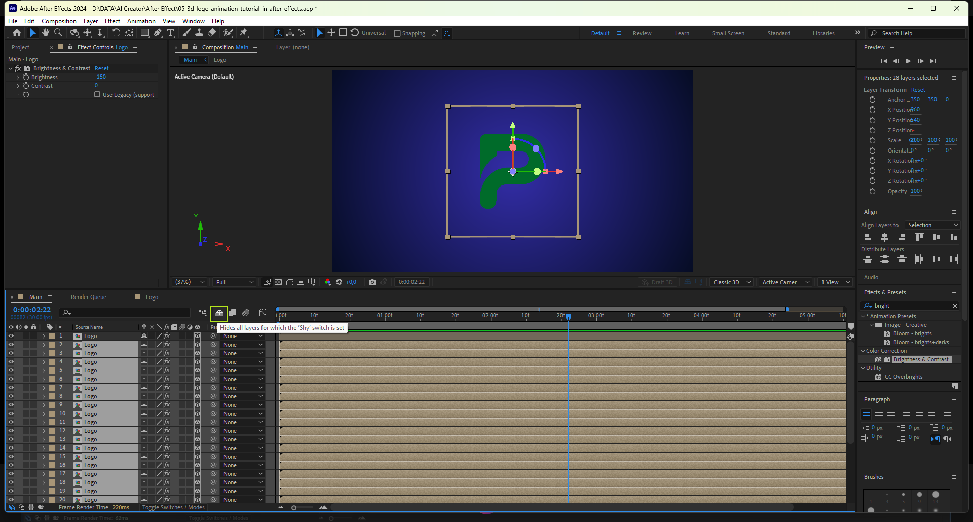The image size is (973, 522).
Task: Select the Zoom tool in toolbar
Action: click(58, 33)
